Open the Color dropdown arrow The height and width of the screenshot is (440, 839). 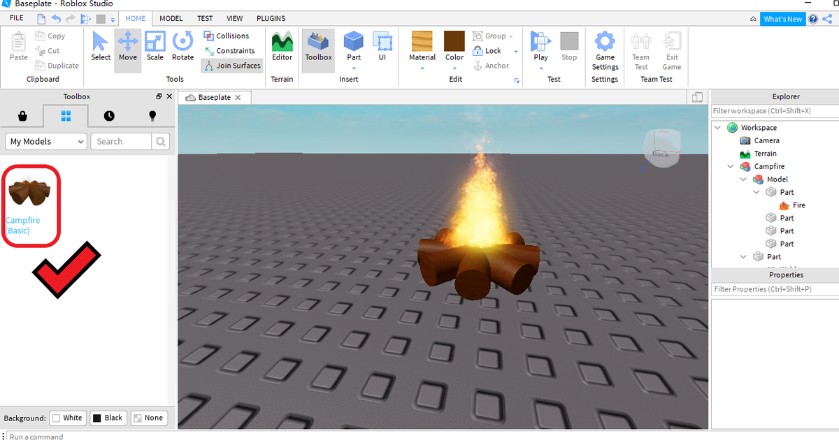tap(454, 68)
